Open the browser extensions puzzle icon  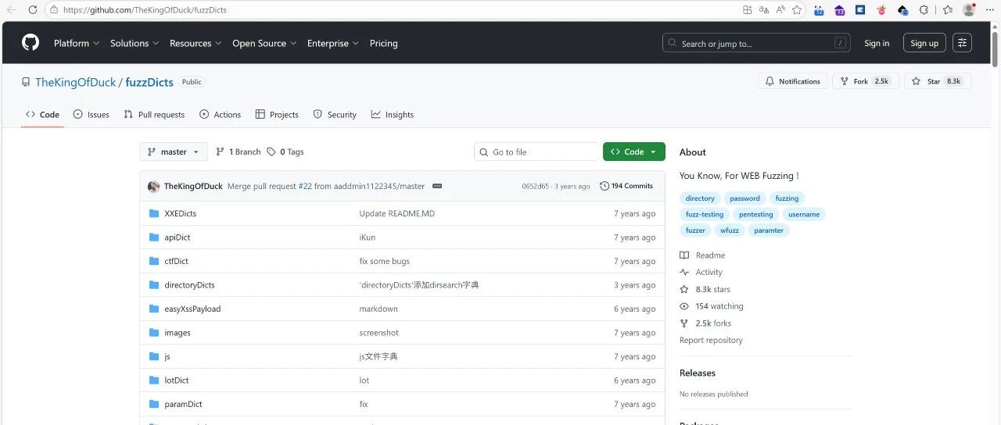click(x=924, y=10)
